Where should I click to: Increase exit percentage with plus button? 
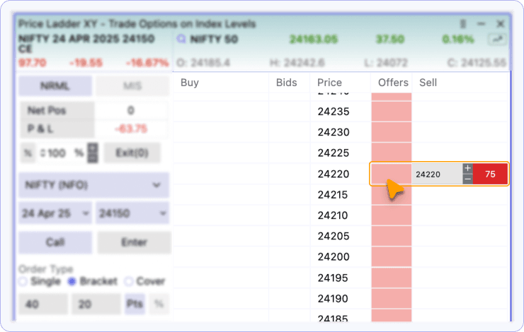[x=92, y=148]
